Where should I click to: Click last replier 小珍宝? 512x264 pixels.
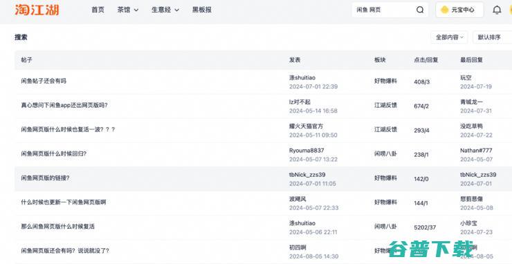pyautogui.click(x=468, y=223)
